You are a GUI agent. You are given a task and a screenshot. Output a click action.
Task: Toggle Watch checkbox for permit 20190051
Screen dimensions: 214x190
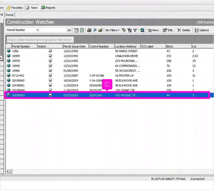click(x=50, y=85)
